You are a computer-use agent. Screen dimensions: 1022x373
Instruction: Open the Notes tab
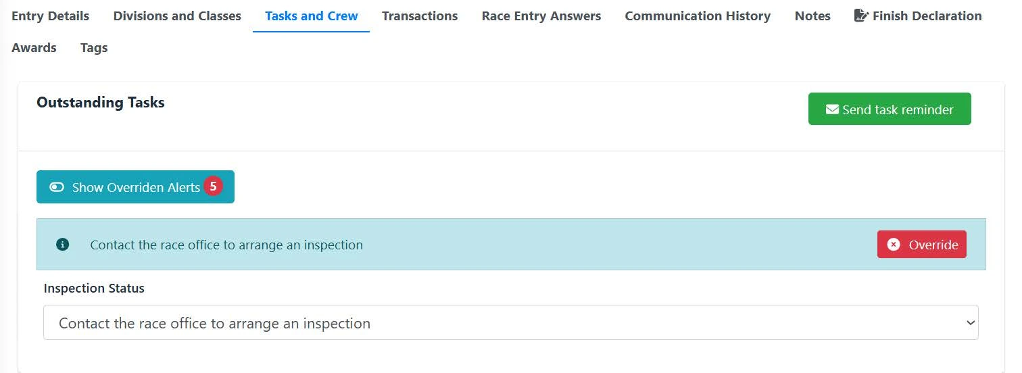click(x=812, y=16)
